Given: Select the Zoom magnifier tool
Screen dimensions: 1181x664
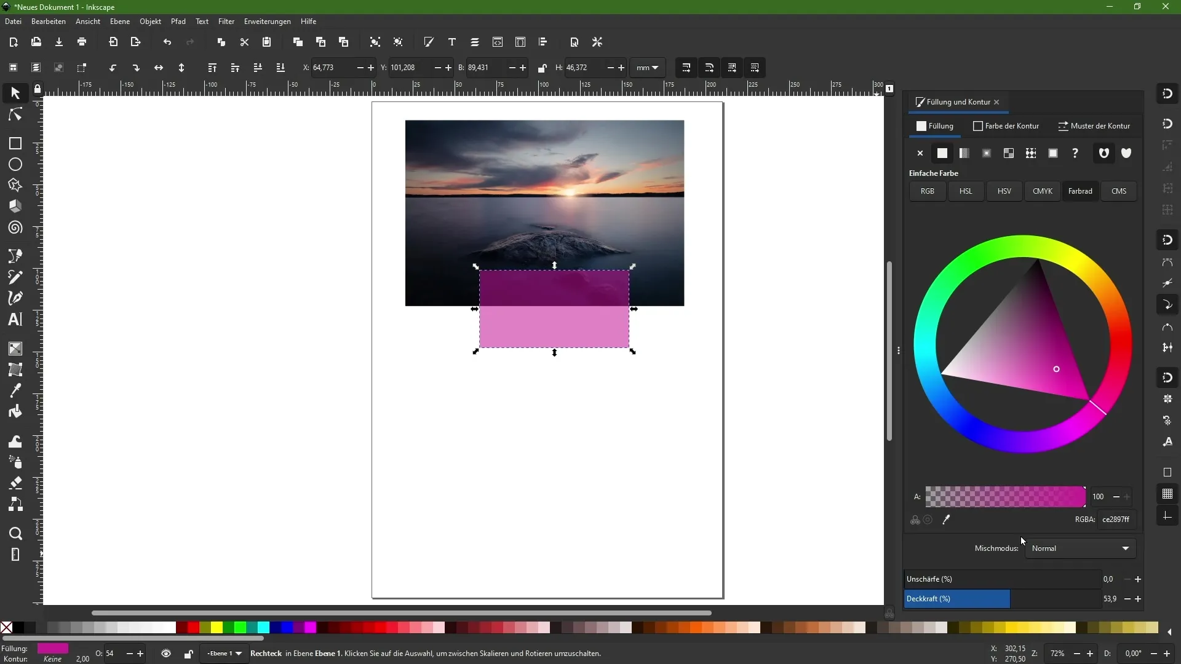Looking at the screenshot, I should point(15,533).
